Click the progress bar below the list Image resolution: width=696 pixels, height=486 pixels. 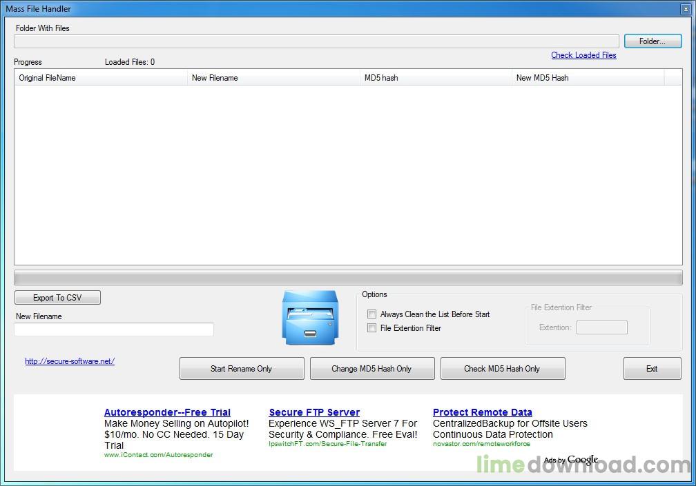[348, 277]
